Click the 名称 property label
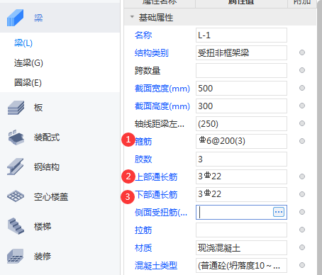Viewport: 322px width, 275px height. click(x=143, y=35)
